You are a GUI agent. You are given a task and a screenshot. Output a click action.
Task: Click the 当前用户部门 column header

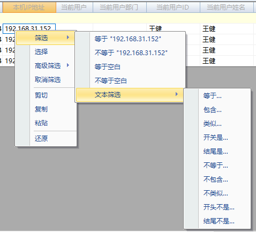click(x=119, y=8)
